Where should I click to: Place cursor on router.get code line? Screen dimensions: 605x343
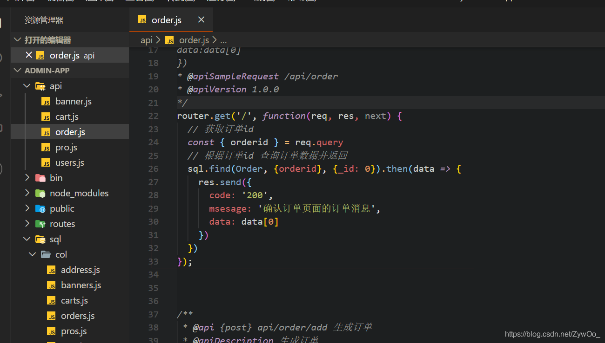(289, 116)
